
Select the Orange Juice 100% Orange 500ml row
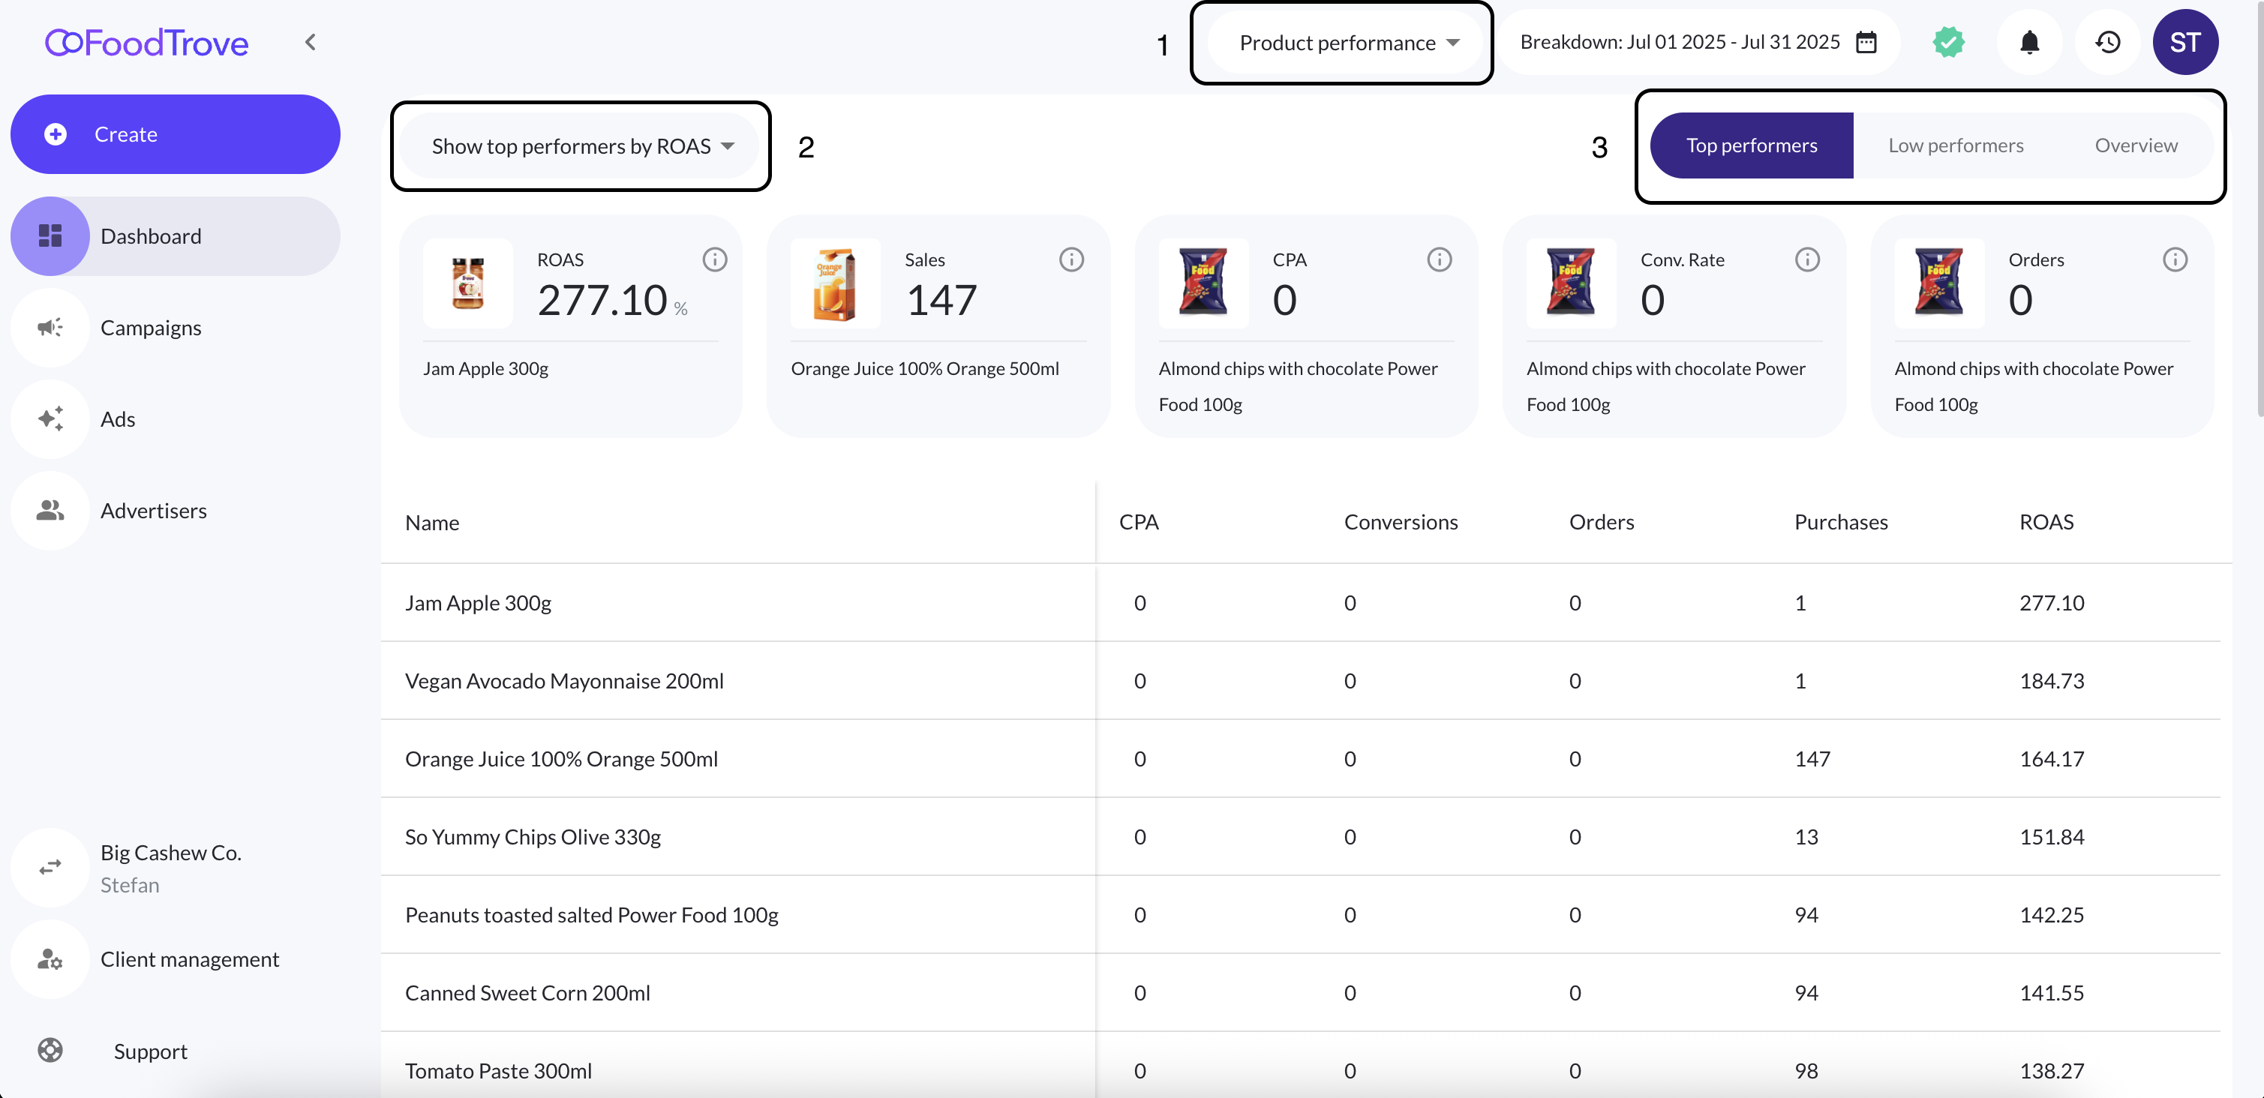coord(1301,759)
